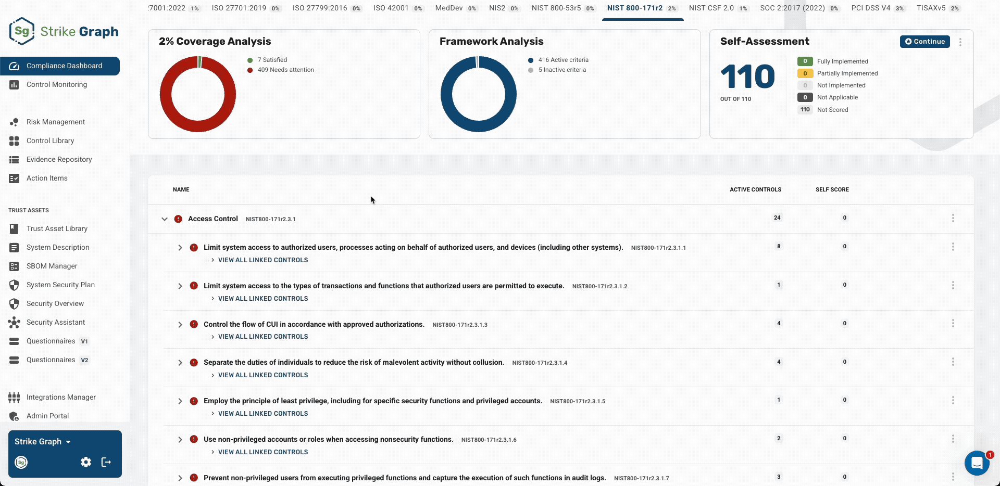
Task: Open options for Limit system access to authorized users row
Action: [x=953, y=247]
